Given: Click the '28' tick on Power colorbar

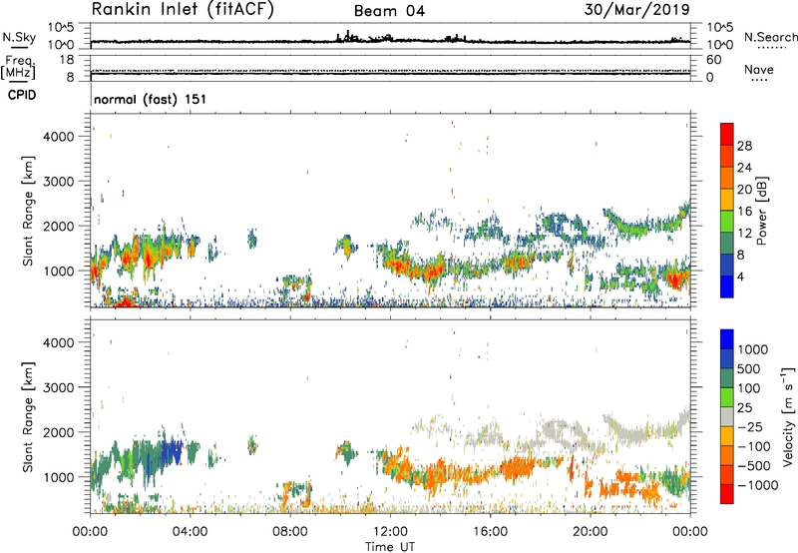Looking at the screenshot, I should (x=744, y=146).
